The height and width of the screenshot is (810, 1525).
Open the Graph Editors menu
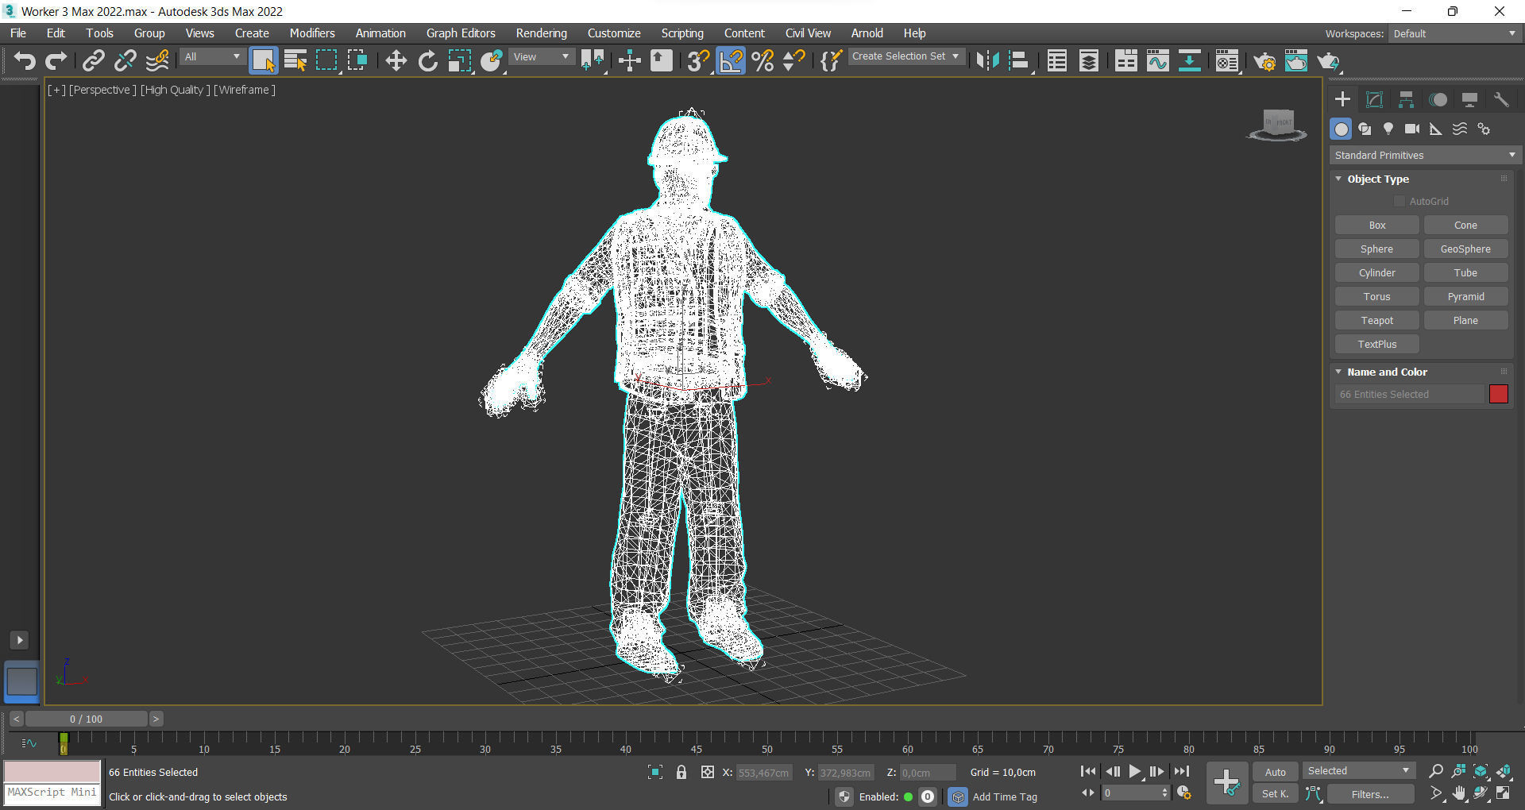[x=461, y=33]
